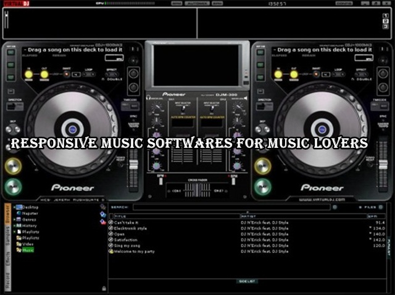Click the bottom hot cue button on right deck
Viewport: 395px width, 295px height.
click(x=260, y=77)
